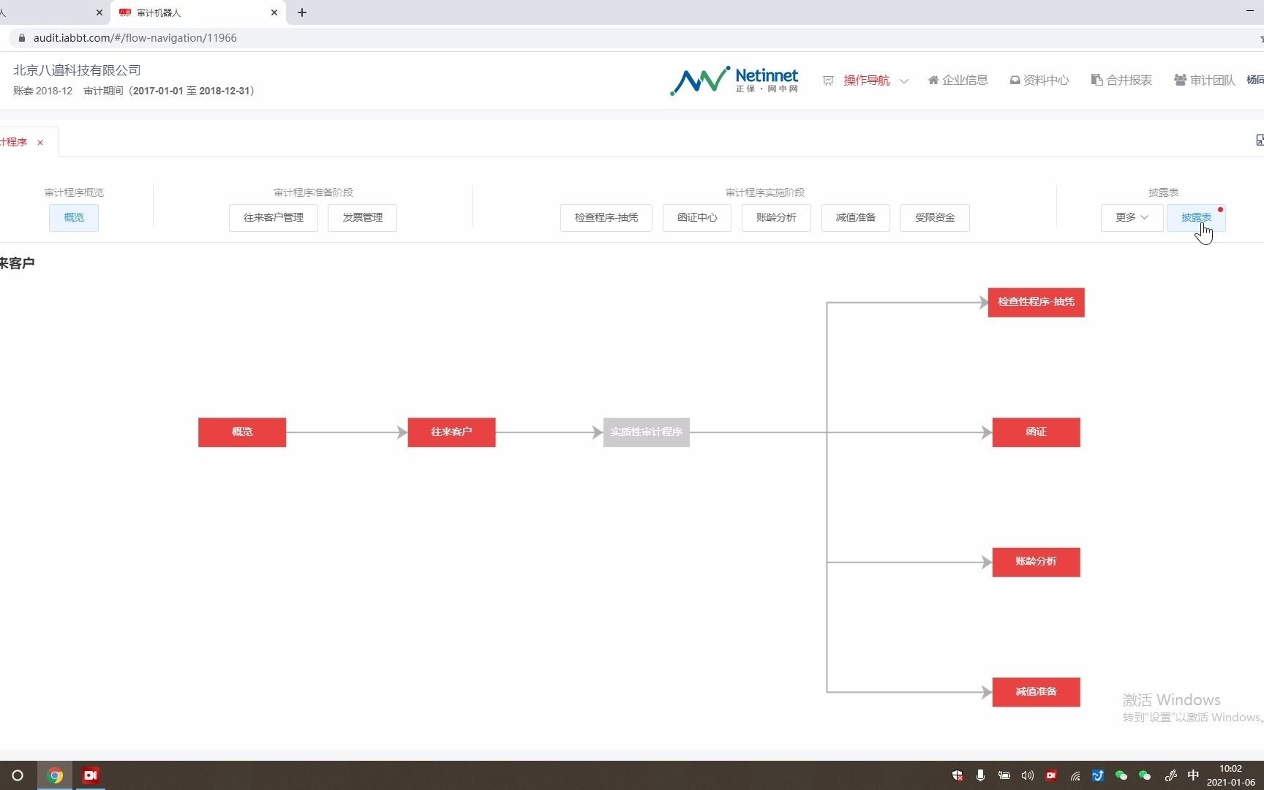Go to 企业信息 in the top menu

click(x=965, y=80)
